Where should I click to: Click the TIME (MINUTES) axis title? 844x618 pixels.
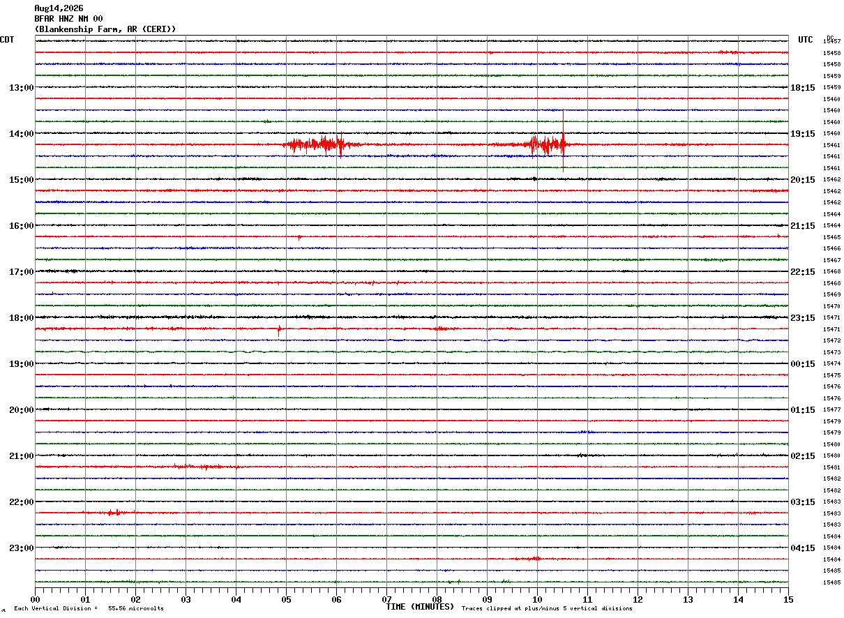420,607
